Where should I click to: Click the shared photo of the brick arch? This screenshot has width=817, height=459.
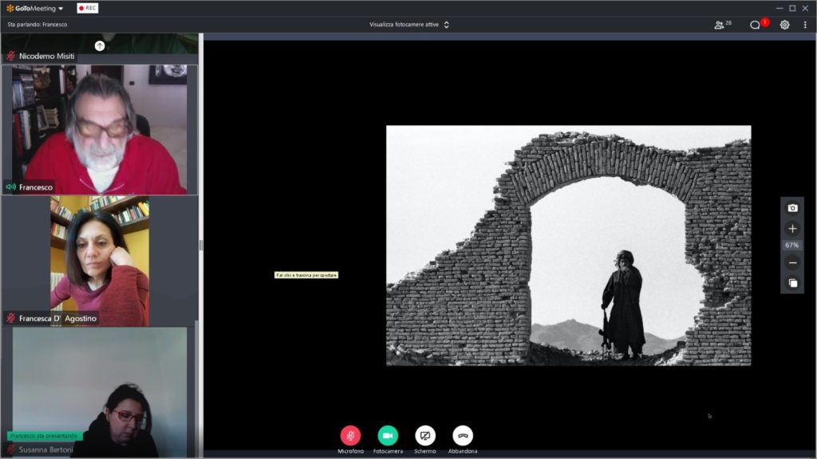tap(568, 245)
